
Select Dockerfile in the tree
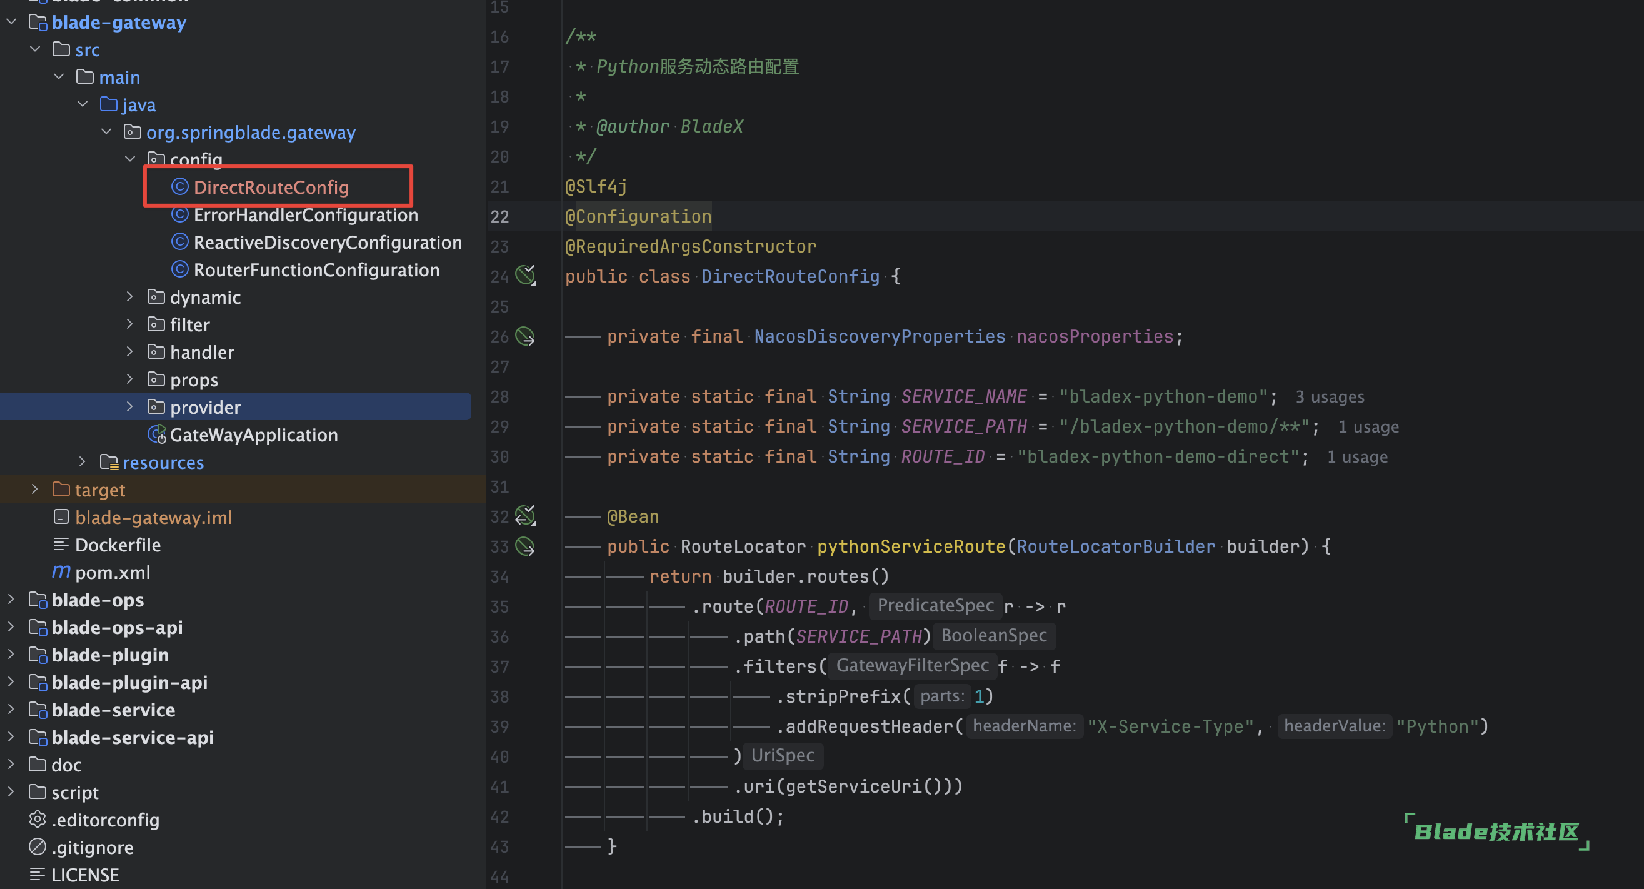[x=118, y=545]
